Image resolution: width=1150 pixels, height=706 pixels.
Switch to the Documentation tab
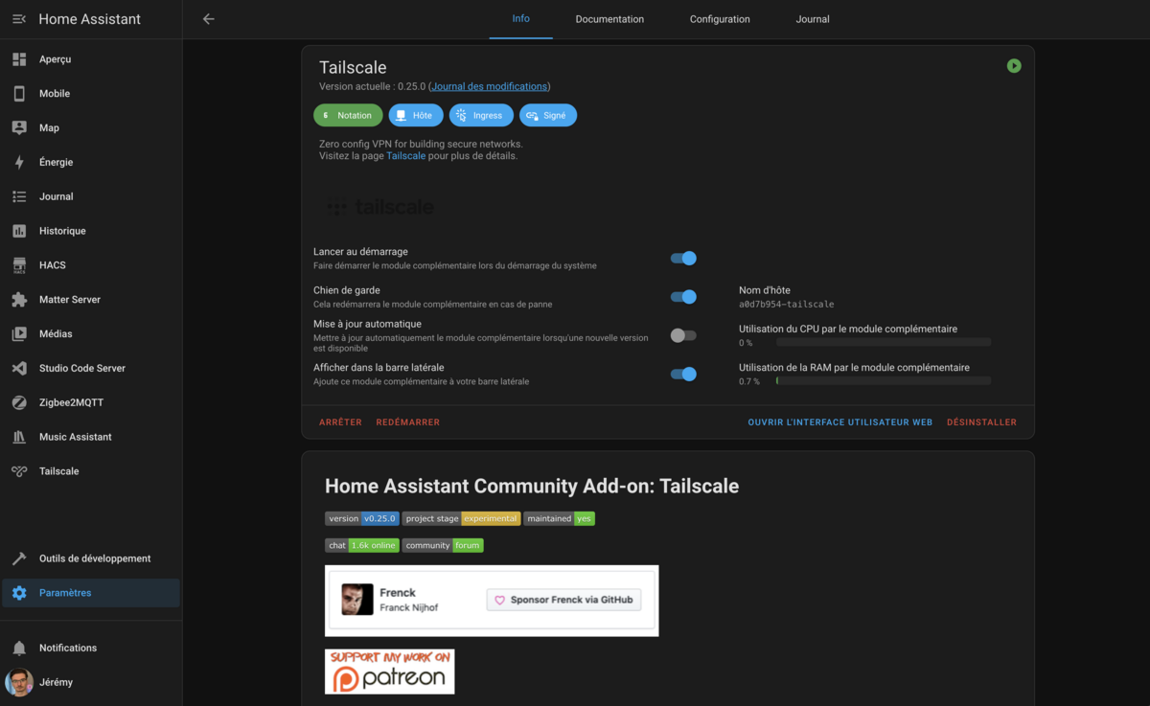point(609,19)
